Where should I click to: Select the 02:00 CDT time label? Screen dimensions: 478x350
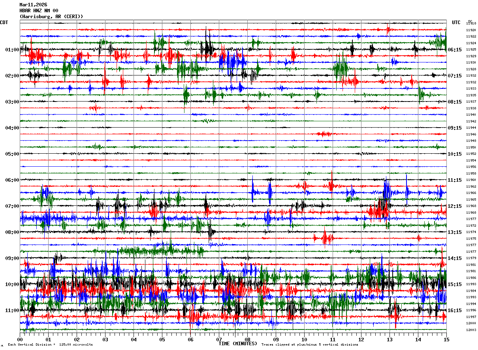coord(12,76)
